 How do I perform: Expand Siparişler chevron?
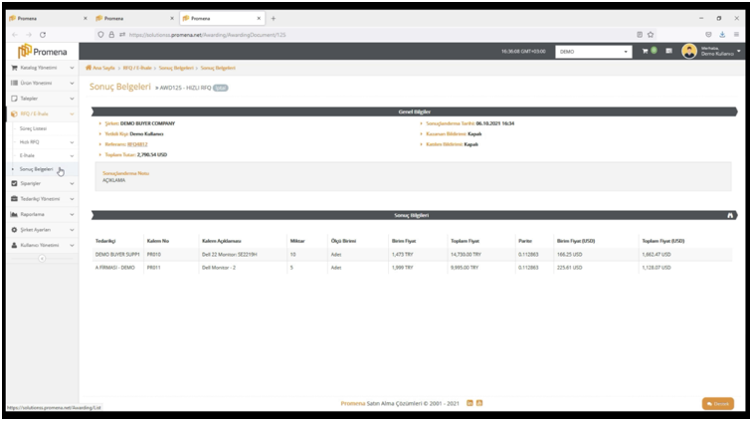(x=72, y=183)
